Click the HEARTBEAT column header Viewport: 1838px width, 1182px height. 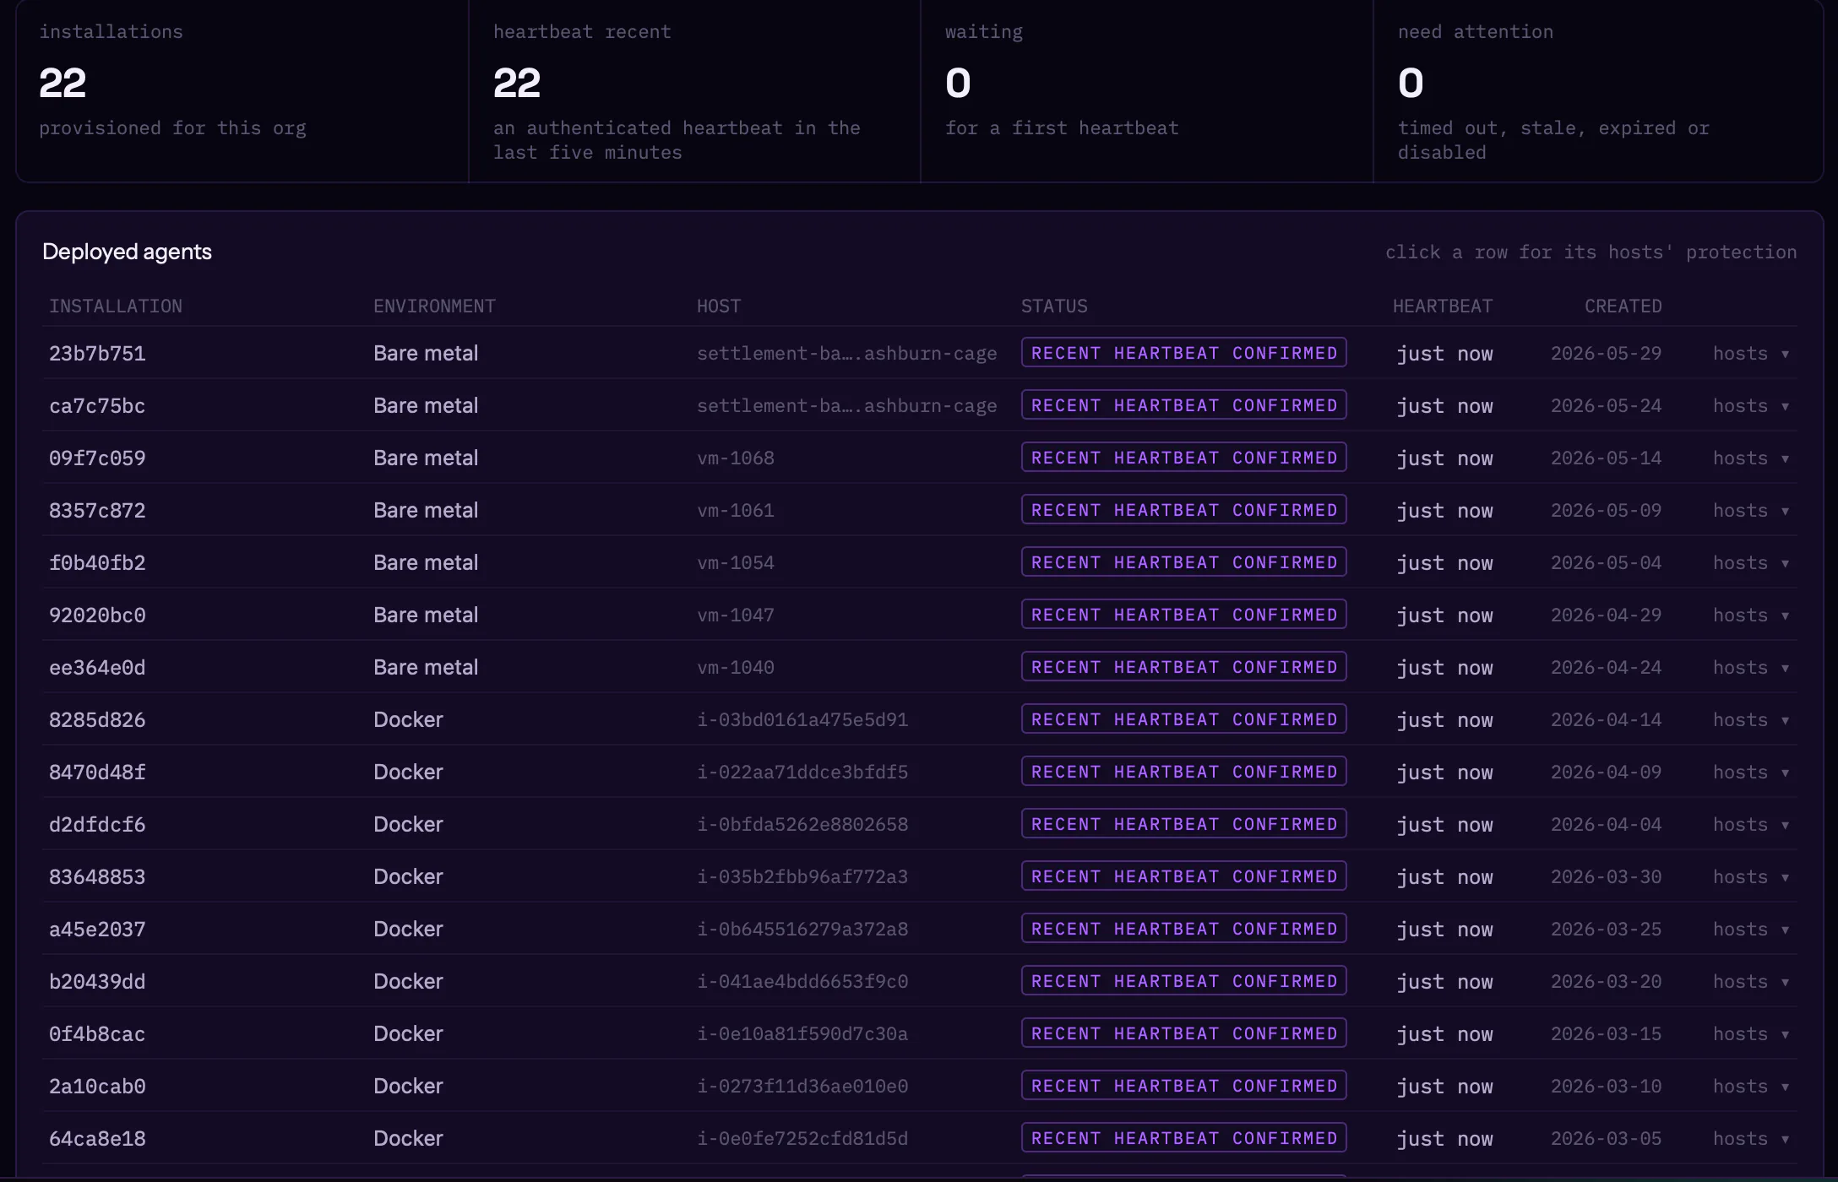[x=1443, y=306]
